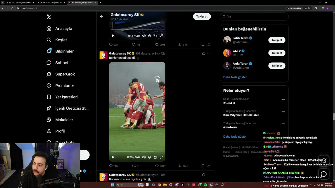This screenshot has height=188, width=335.
Task: Open Makaleler in the sidebar
Action: 60,120
